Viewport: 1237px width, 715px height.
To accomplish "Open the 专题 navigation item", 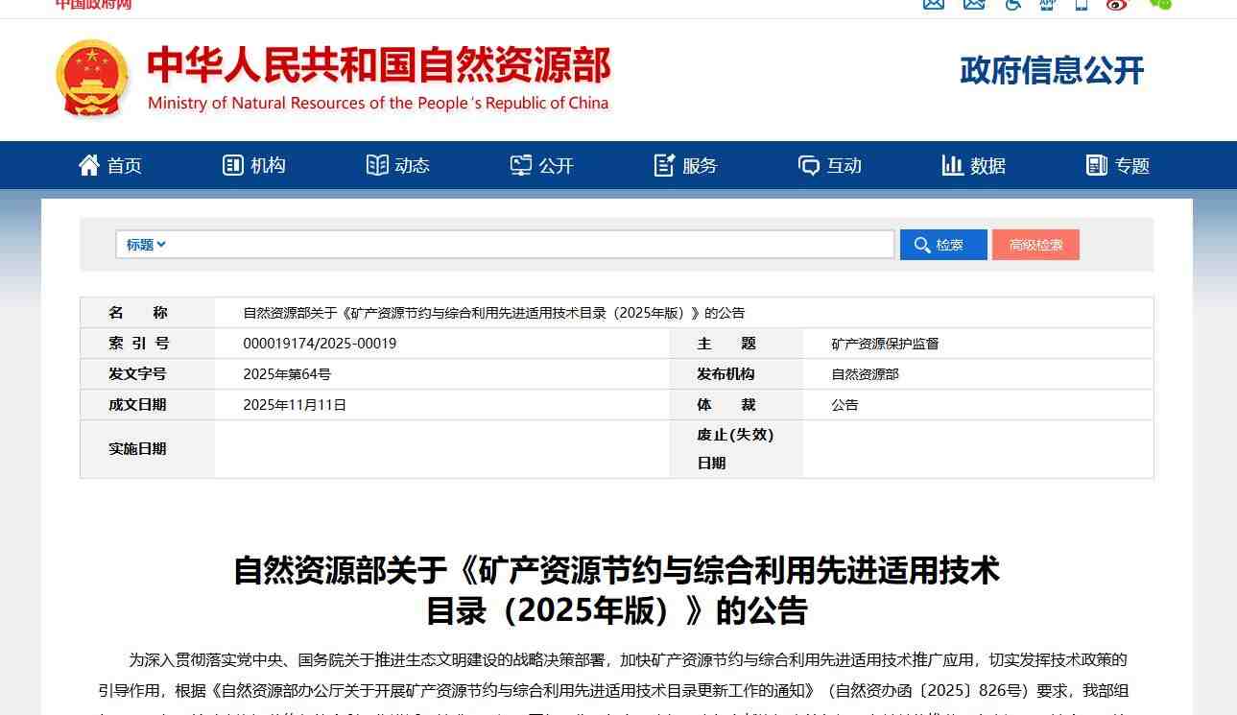I will tap(1118, 165).
